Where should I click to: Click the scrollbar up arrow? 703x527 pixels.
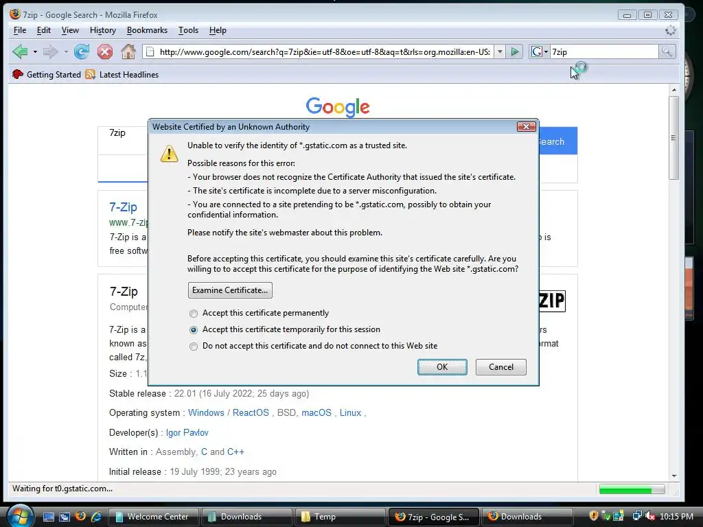(673, 90)
